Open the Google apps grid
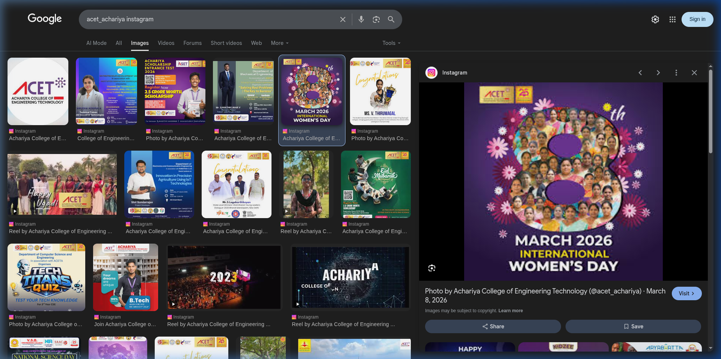 (672, 19)
